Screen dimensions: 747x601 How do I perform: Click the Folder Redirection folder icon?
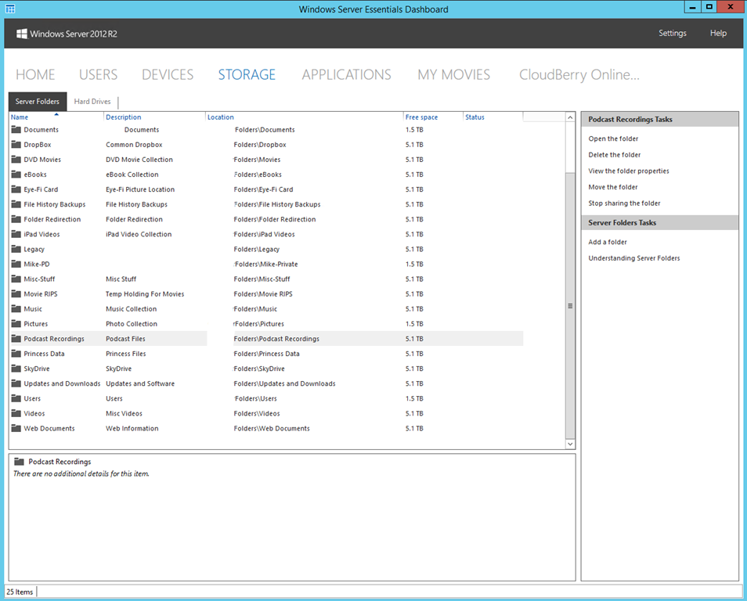click(x=16, y=219)
